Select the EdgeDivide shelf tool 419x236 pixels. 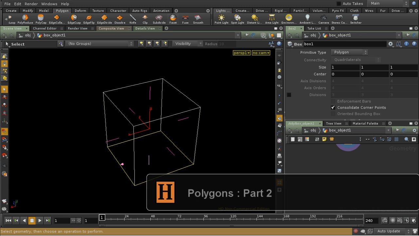point(104,19)
